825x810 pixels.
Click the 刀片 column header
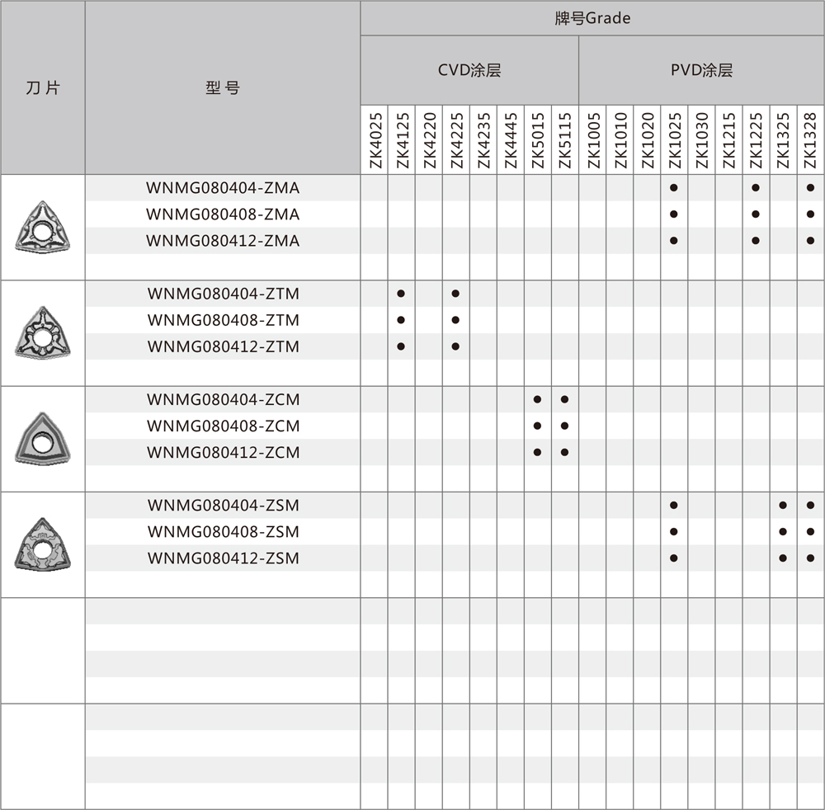pos(43,87)
